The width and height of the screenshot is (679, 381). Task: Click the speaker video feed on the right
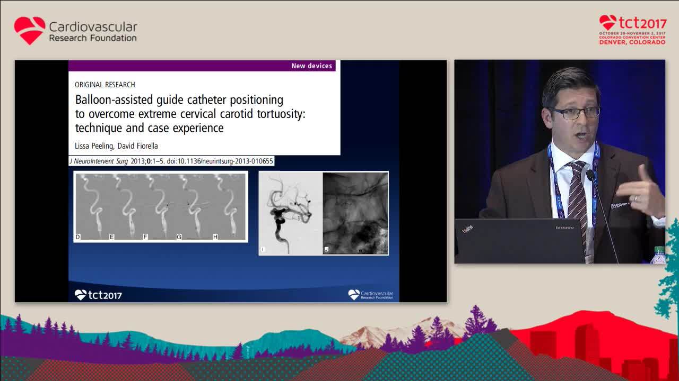point(560,161)
